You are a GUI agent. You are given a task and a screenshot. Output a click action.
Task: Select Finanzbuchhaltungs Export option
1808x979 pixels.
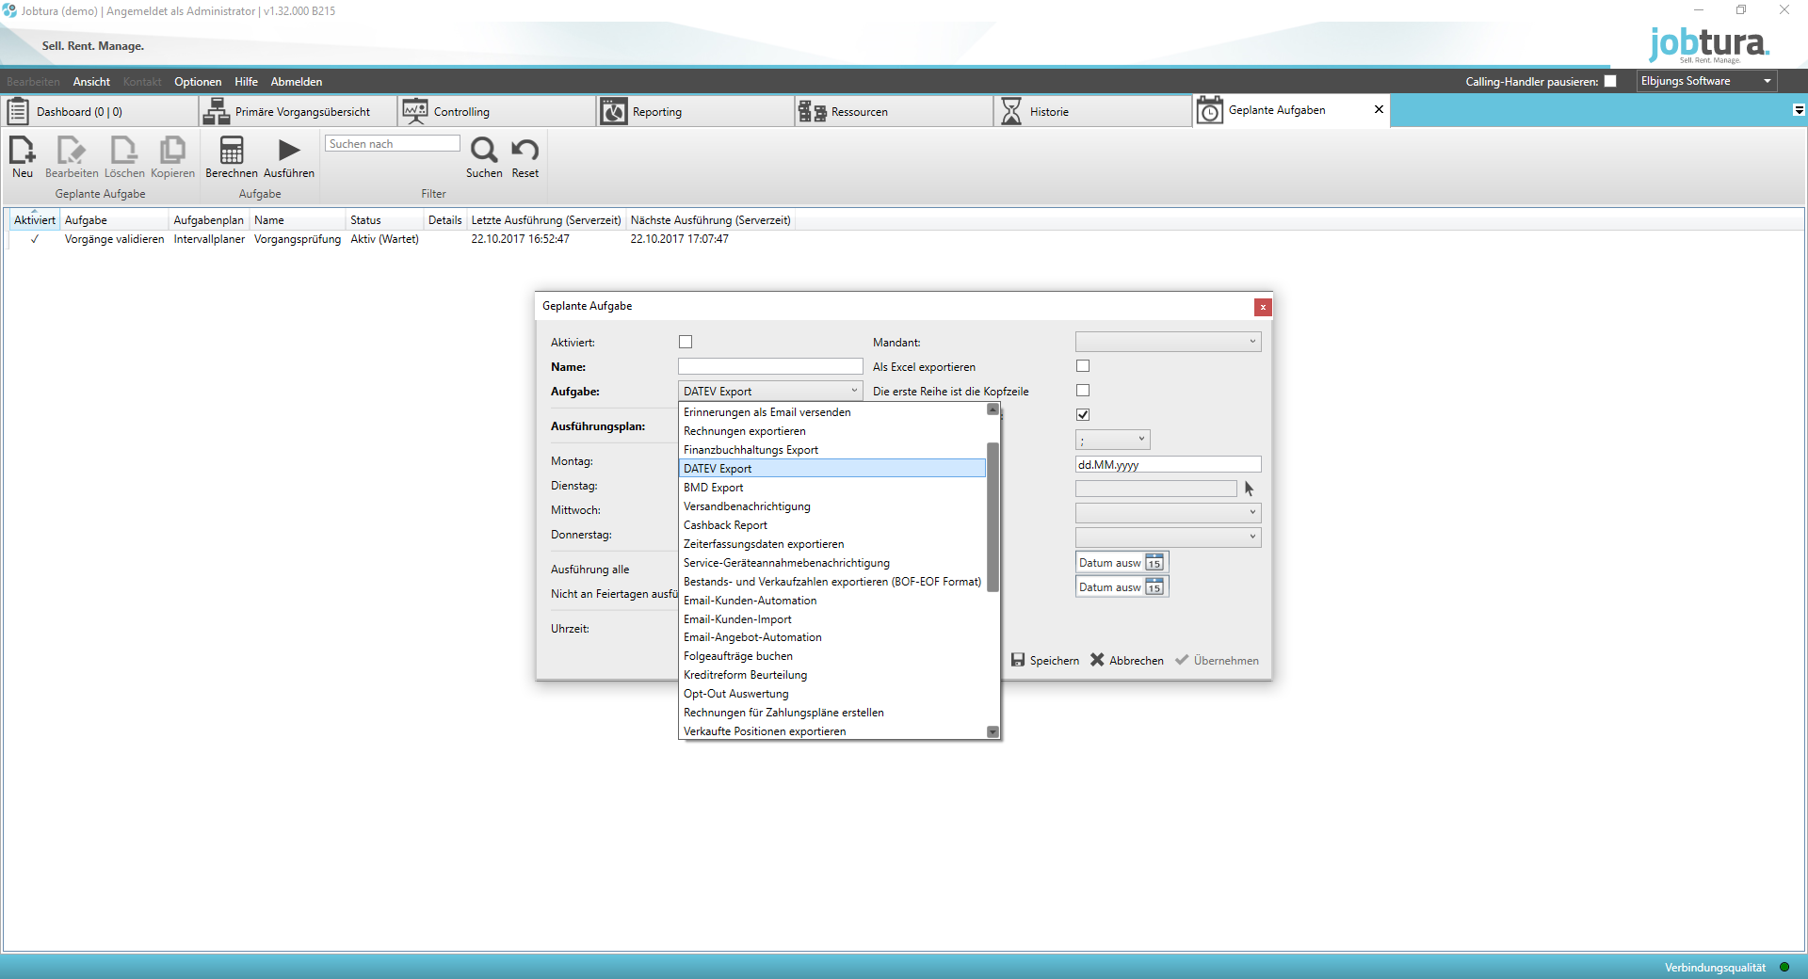click(x=832, y=450)
